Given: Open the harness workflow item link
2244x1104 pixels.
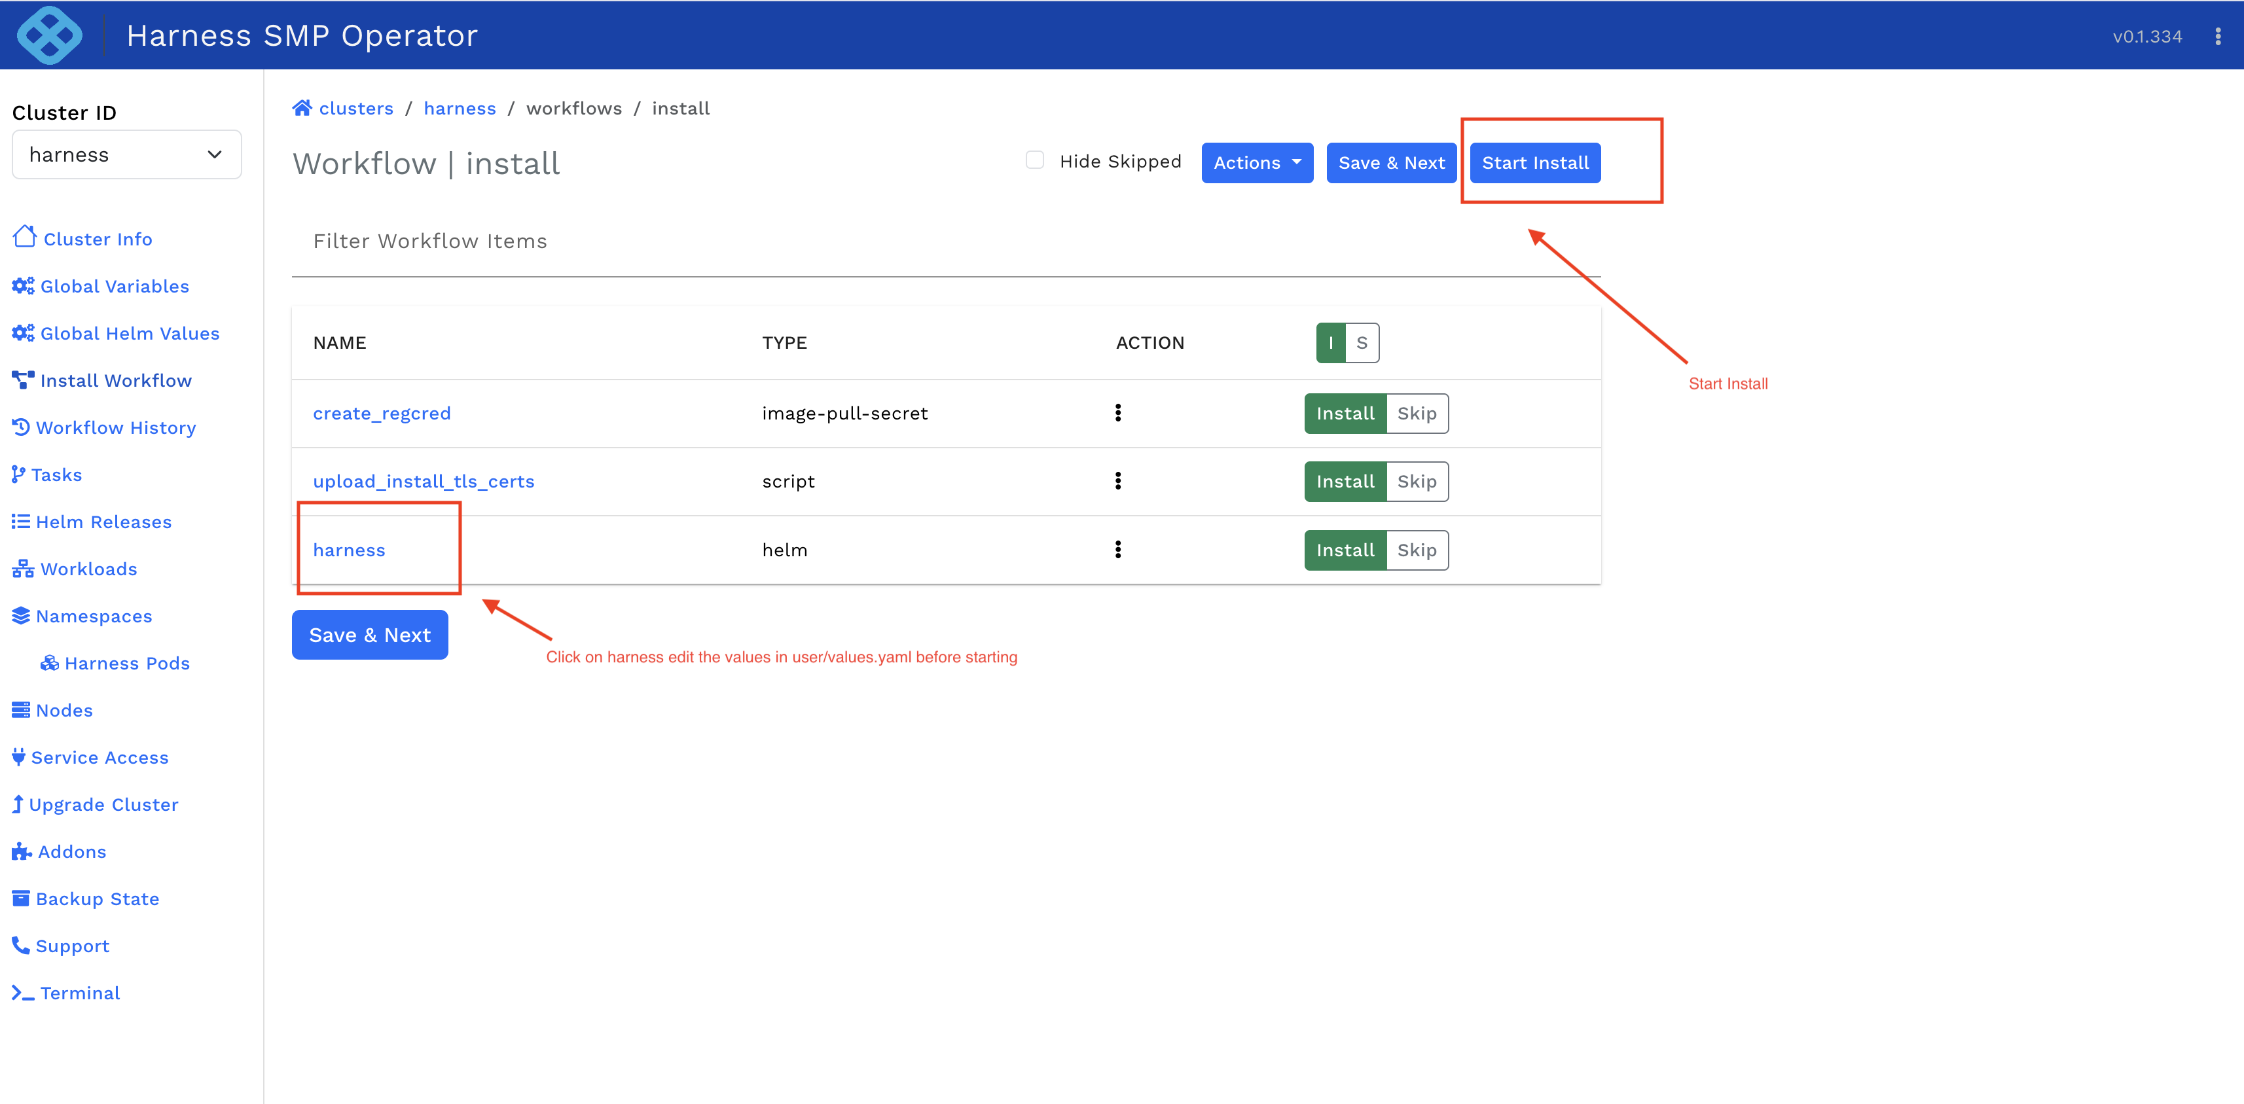Looking at the screenshot, I should [348, 550].
